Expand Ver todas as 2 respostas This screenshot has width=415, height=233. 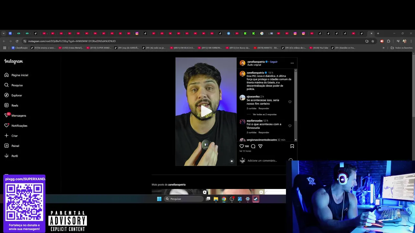pos(265,115)
